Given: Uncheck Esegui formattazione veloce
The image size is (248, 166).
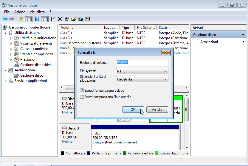Looking at the screenshot, I should [x=82, y=91].
